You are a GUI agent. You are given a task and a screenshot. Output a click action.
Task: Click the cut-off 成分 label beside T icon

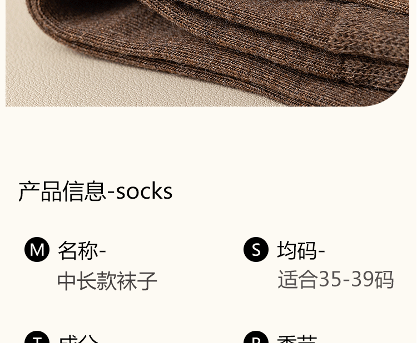click(x=78, y=338)
